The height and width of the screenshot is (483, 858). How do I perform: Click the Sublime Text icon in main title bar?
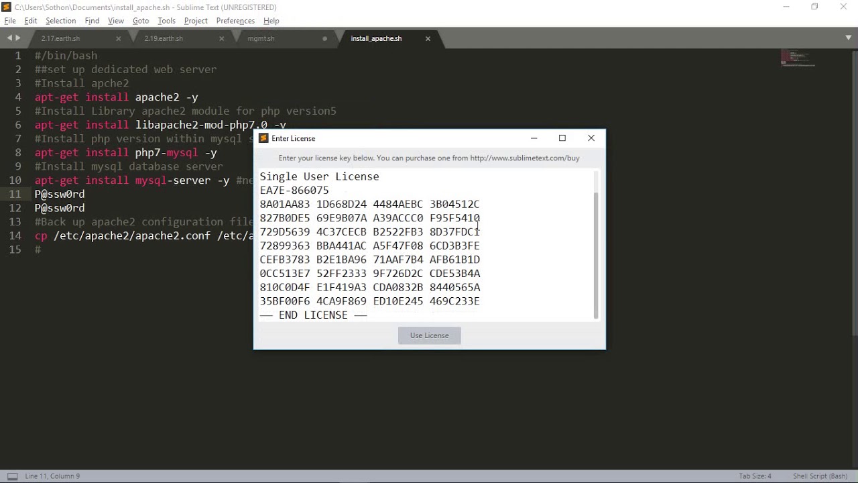coord(7,7)
